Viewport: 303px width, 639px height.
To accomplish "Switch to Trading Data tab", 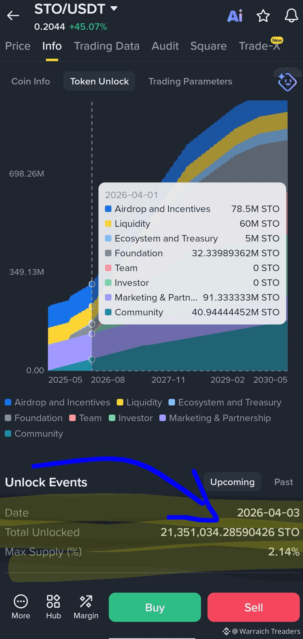I will coord(107,46).
